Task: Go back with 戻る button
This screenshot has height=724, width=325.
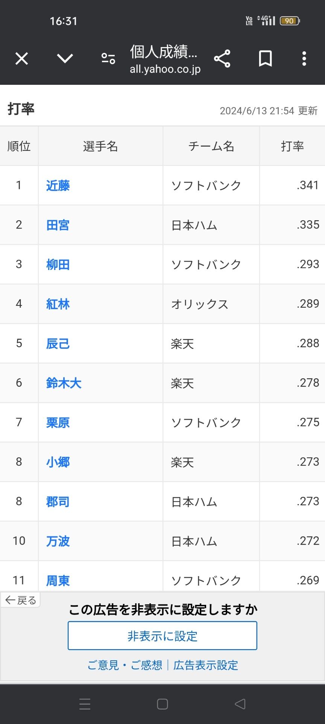Action: pyautogui.click(x=21, y=600)
